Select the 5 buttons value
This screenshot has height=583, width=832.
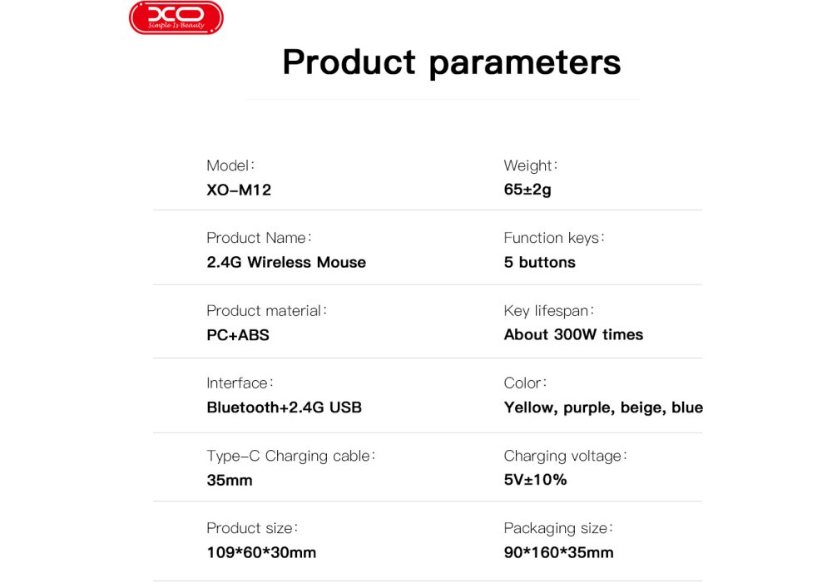(x=539, y=262)
